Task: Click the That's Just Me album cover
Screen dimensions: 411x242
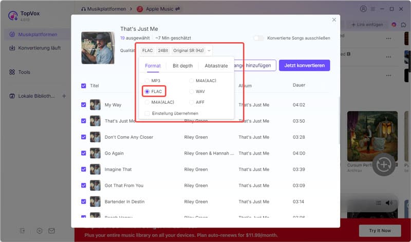Action: [98, 48]
